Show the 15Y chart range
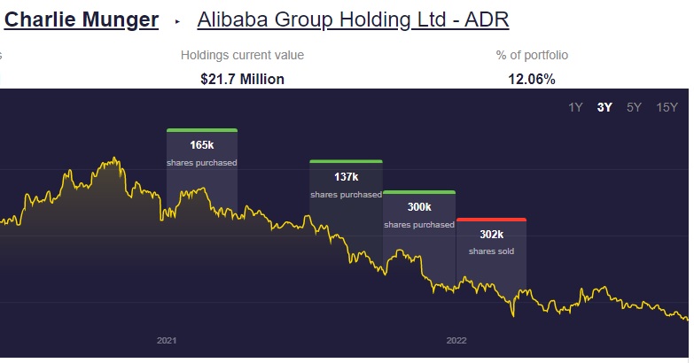The image size is (694, 363). pos(667,108)
